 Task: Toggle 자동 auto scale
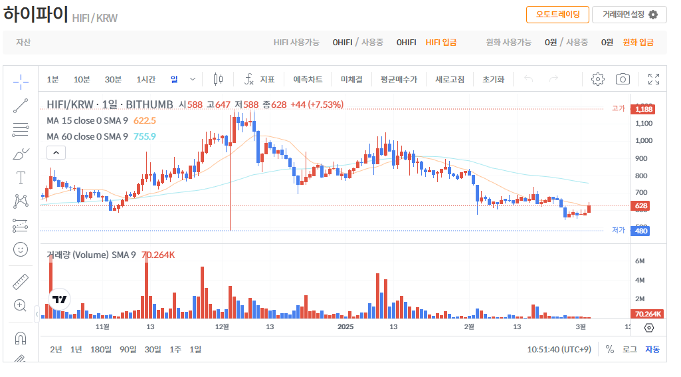click(652, 349)
